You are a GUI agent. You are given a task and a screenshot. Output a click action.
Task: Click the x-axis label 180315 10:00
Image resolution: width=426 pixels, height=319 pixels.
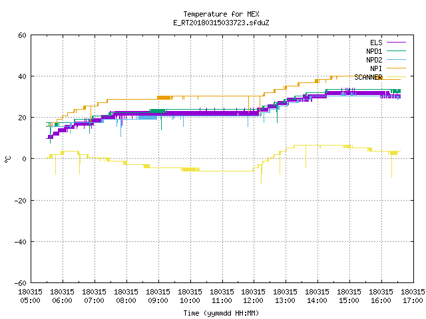pyautogui.click(x=190, y=296)
